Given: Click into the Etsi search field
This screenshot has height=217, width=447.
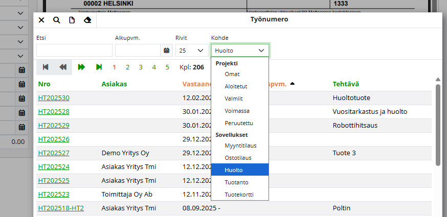Looking at the screenshot, I should pos(74,51).
